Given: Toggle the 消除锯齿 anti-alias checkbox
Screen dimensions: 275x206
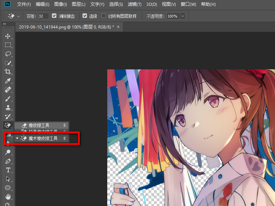Looking at the screenshot, I should pyautogui.click(x=54, y=16).
